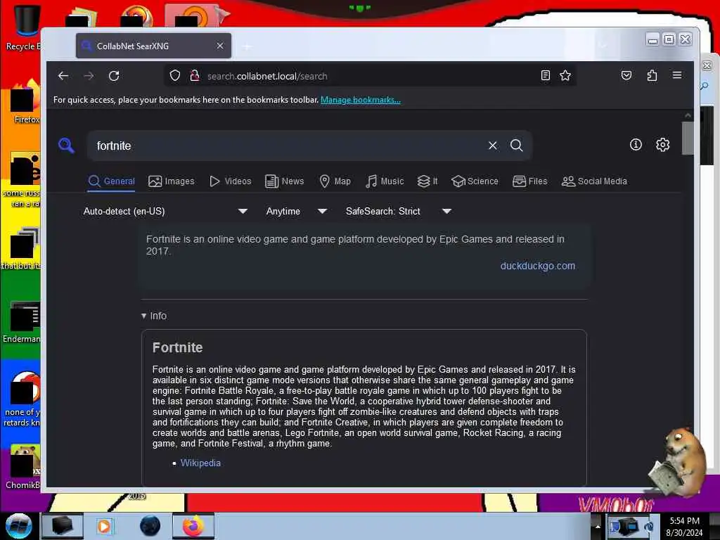Open SearXNG about info icon
Viewport: 720px width, 540px height.
click(x=636, y=145)
